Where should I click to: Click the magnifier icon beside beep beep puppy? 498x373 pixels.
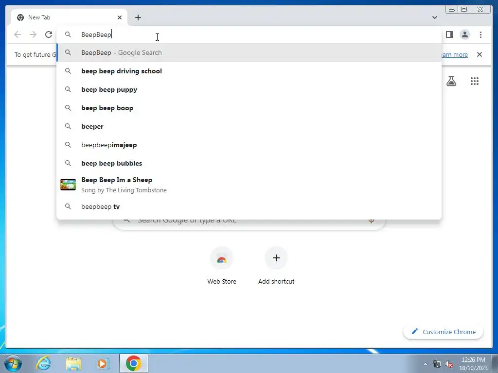point(68,89)
